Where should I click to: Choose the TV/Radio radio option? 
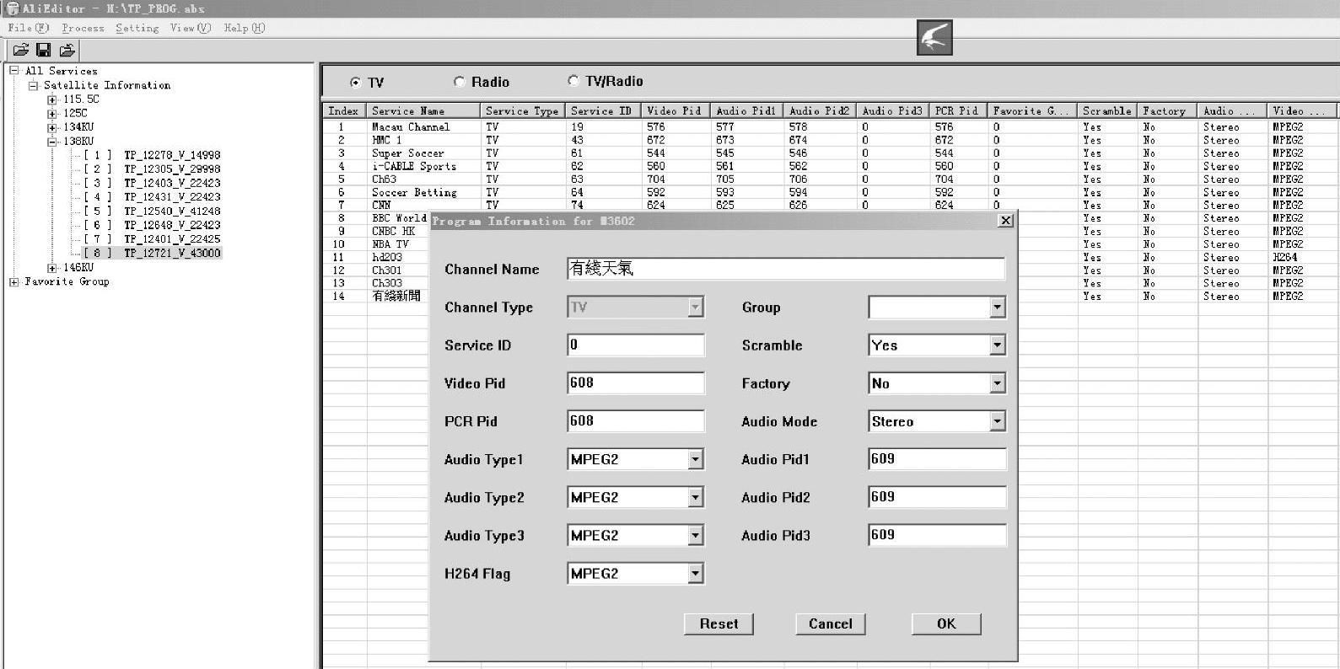tap(573, 81)
